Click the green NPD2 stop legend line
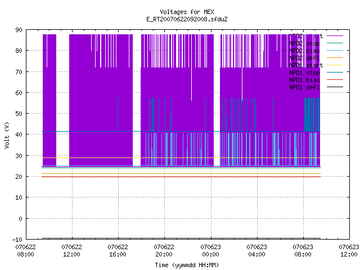This screenshot has width=360, height=270. 335,43
